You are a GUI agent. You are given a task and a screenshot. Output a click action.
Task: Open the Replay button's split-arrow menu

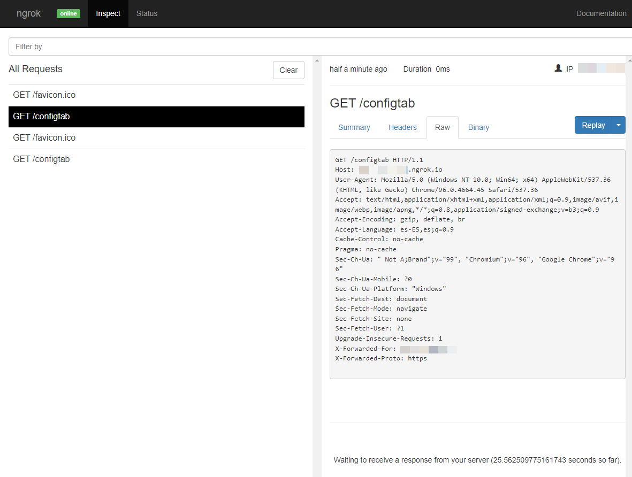click(x=619, y=125)
